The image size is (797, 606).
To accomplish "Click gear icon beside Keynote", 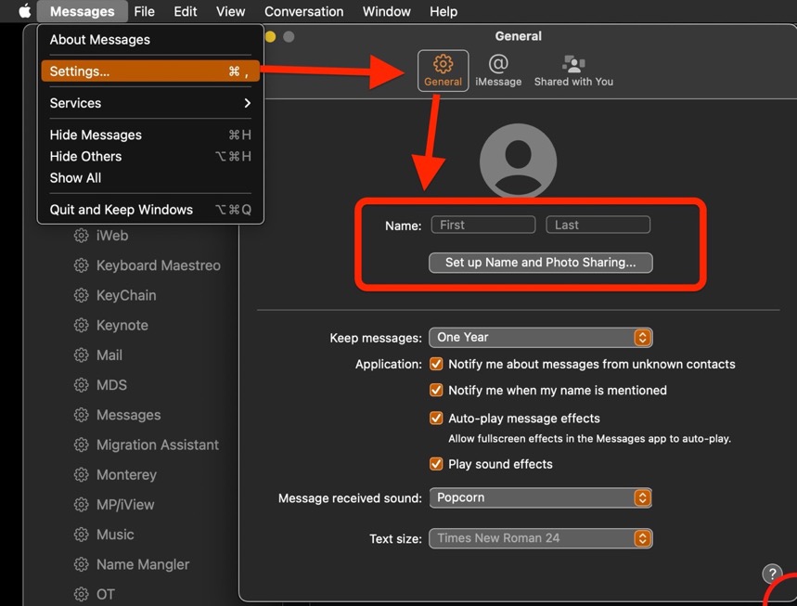I will click(x=81, y=326).
